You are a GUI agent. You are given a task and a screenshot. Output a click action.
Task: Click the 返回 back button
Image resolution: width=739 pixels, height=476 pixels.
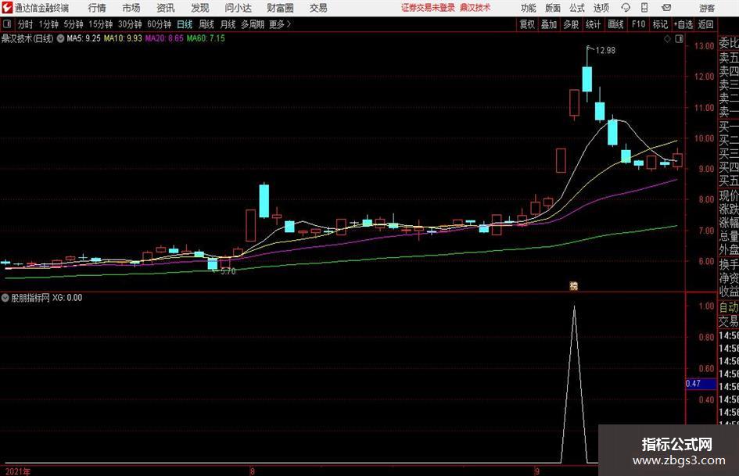tap(705, 24)
